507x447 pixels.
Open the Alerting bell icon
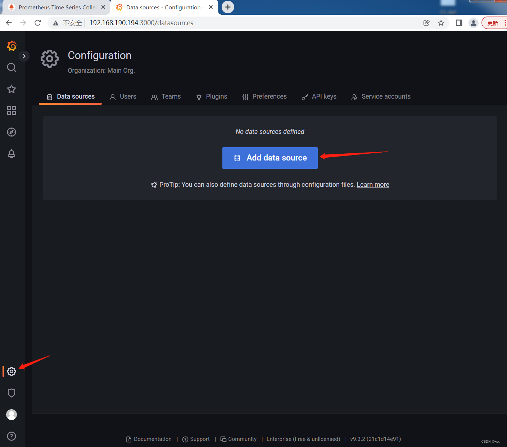click(11, 154)
